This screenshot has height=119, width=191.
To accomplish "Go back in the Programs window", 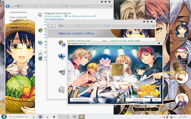I will click(x=7, y=6).
